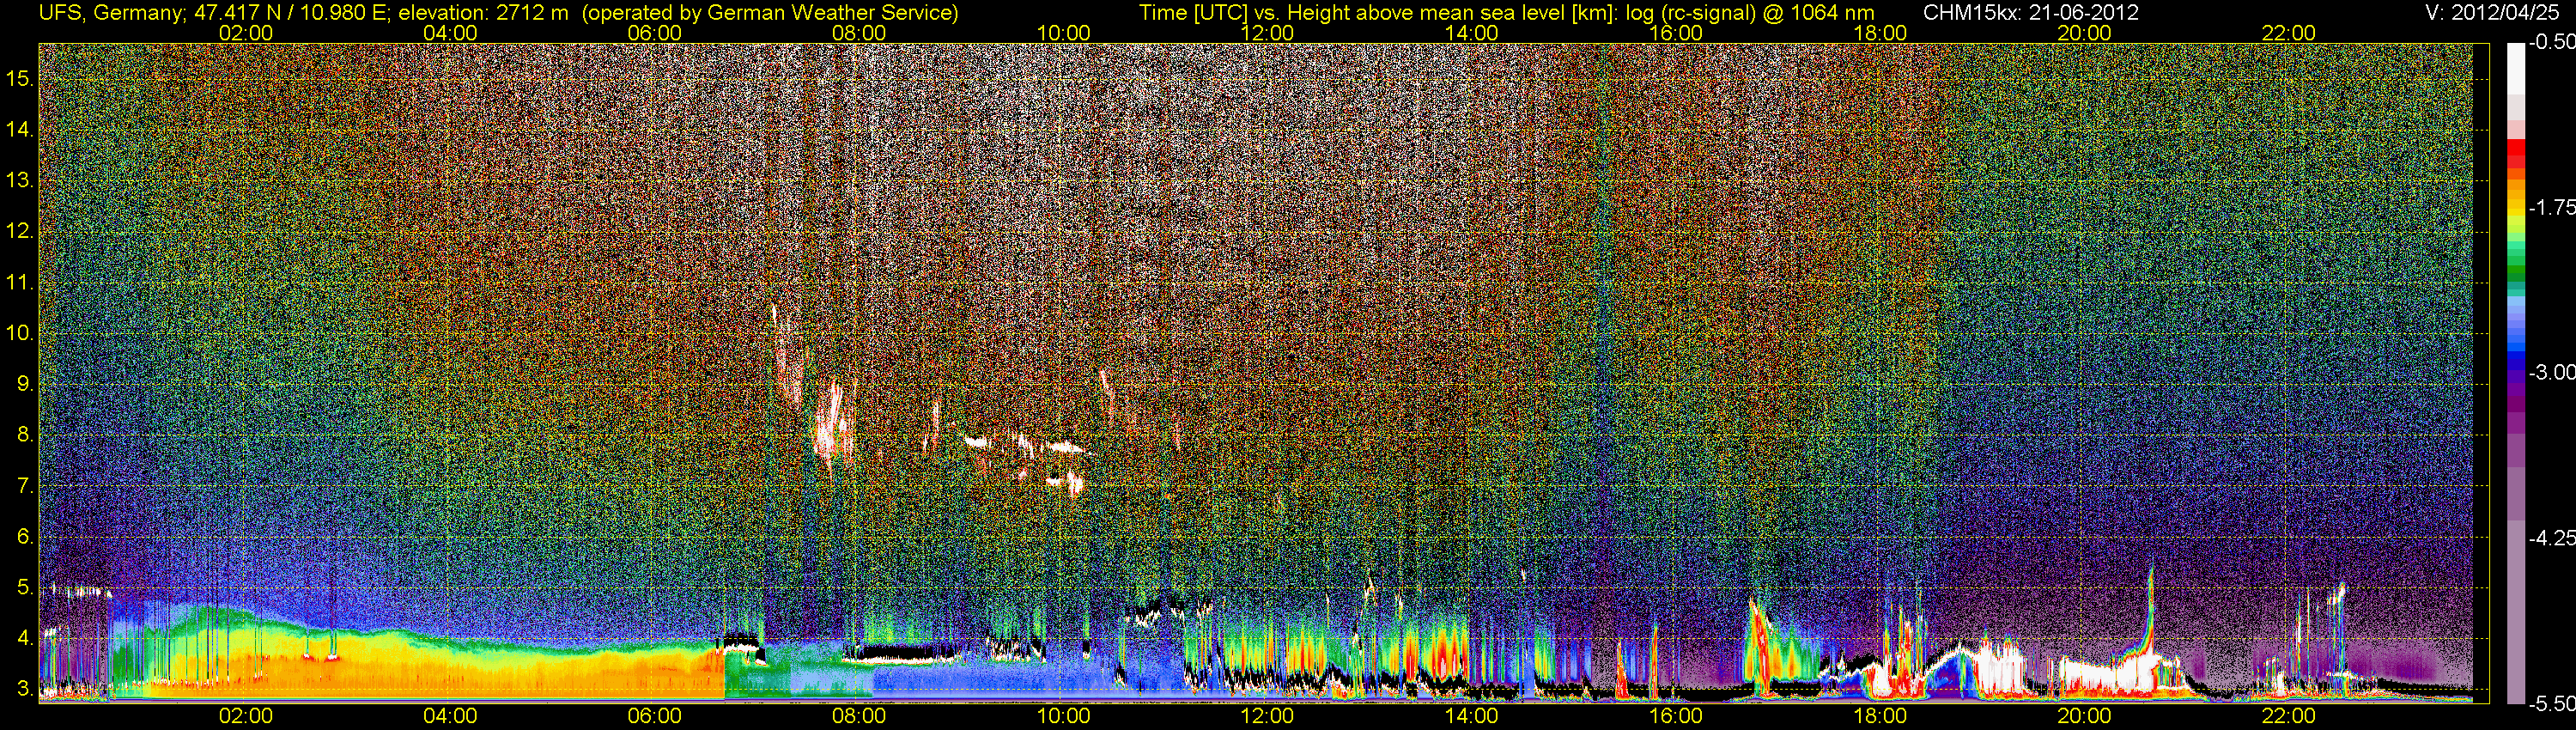
Task: Click the color scale value '-1.75'
Action: (x=2551, y=207)
